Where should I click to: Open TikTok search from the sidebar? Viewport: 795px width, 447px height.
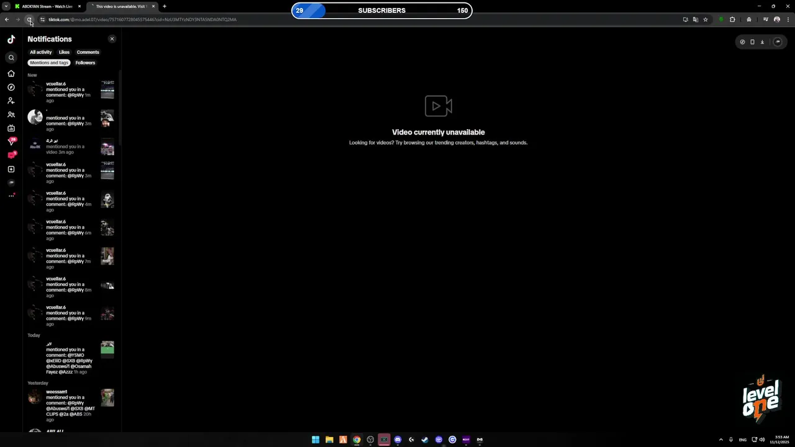[x=11, y=58]
